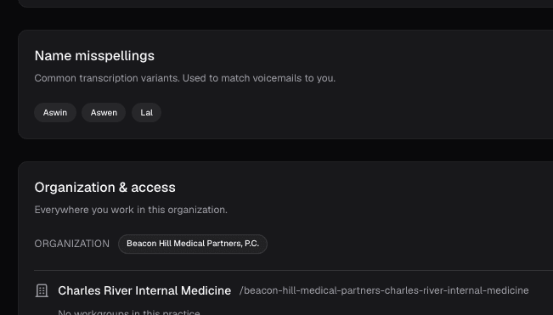
Task: Select the Aswin misspelling chip
Action: 55,113
